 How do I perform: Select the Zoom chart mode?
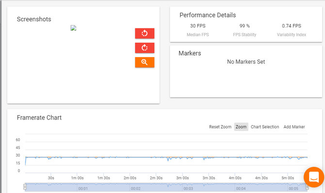click(241, 127)
